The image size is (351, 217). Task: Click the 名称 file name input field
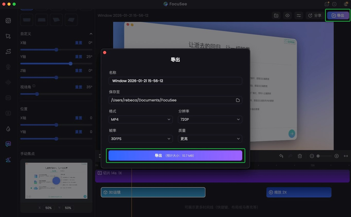click(175, 81)
